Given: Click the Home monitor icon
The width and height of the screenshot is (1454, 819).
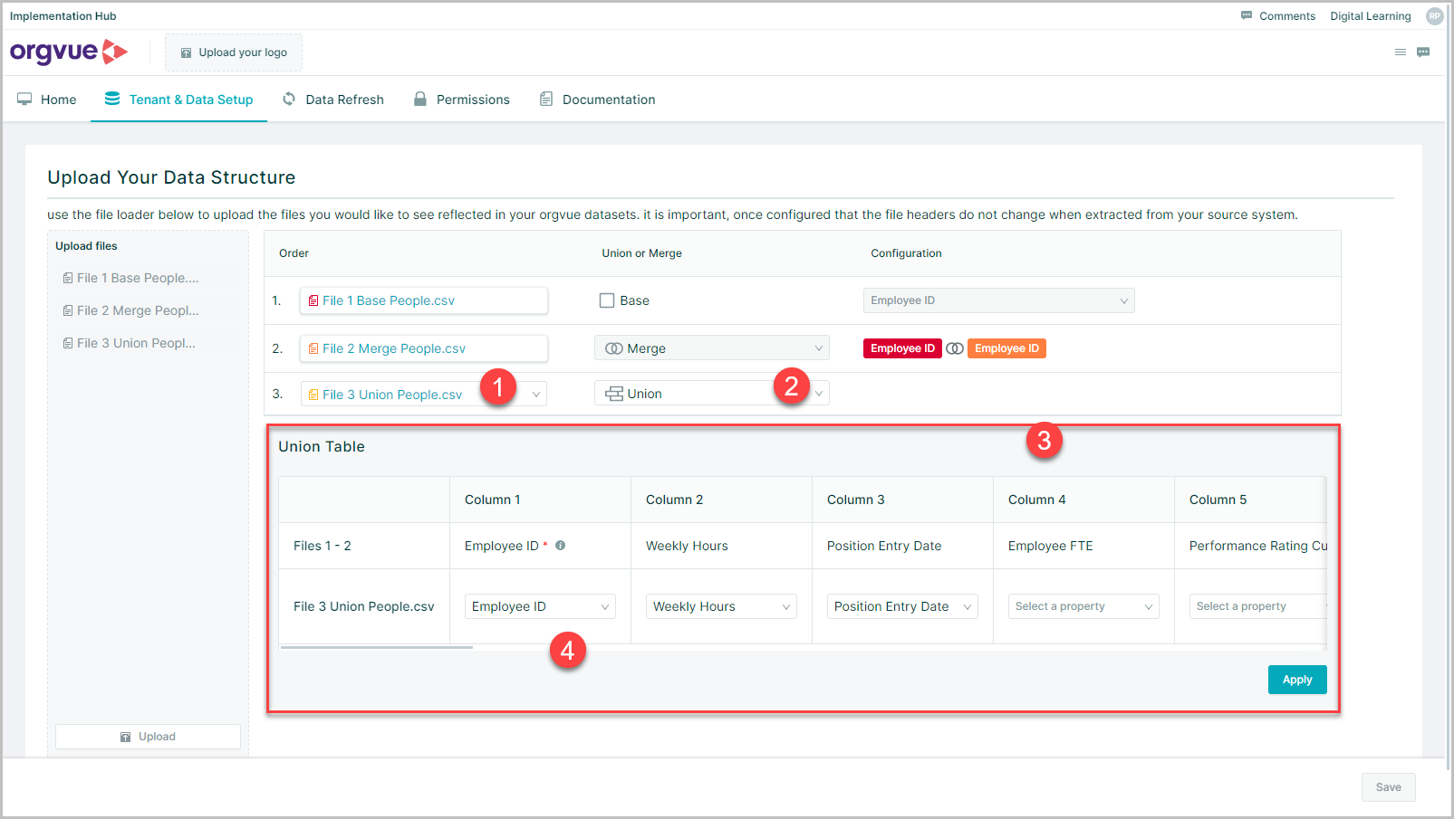Looking at the screenshot, I should 24,99.
